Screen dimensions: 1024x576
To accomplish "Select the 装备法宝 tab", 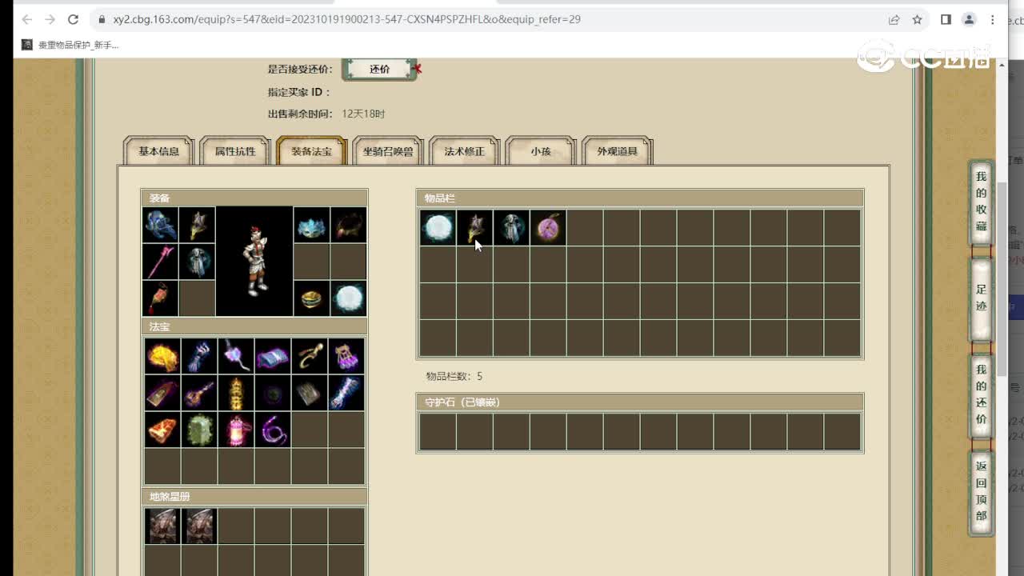I will tap(312, 151).
